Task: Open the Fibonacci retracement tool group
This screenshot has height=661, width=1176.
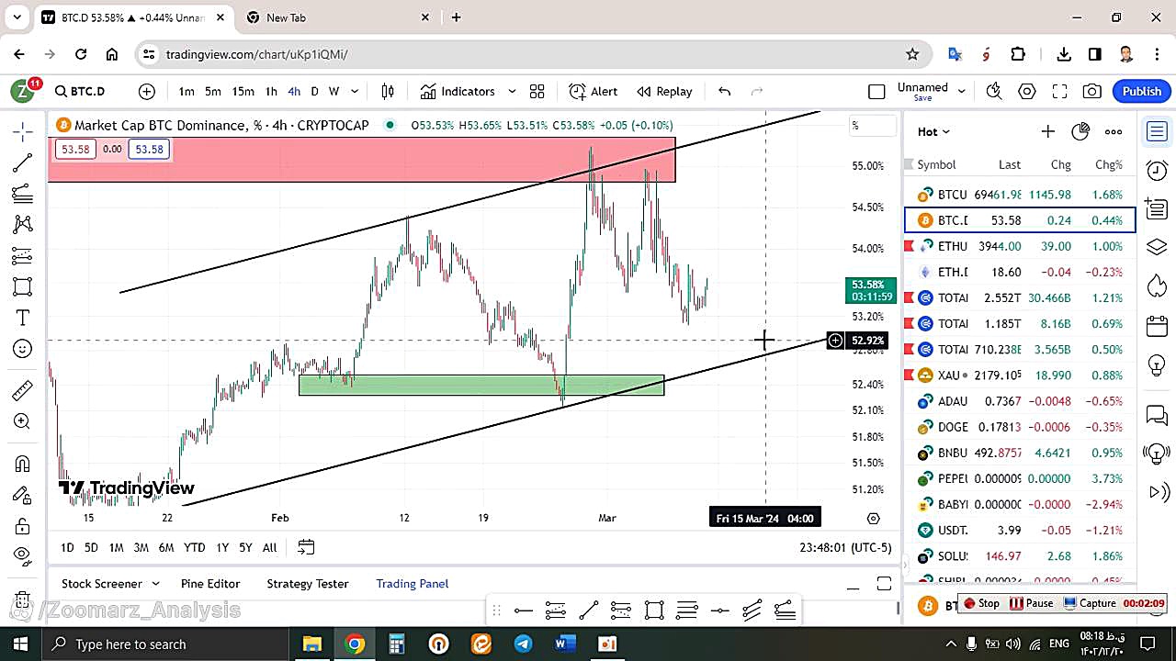Action: tap(23, 194)
